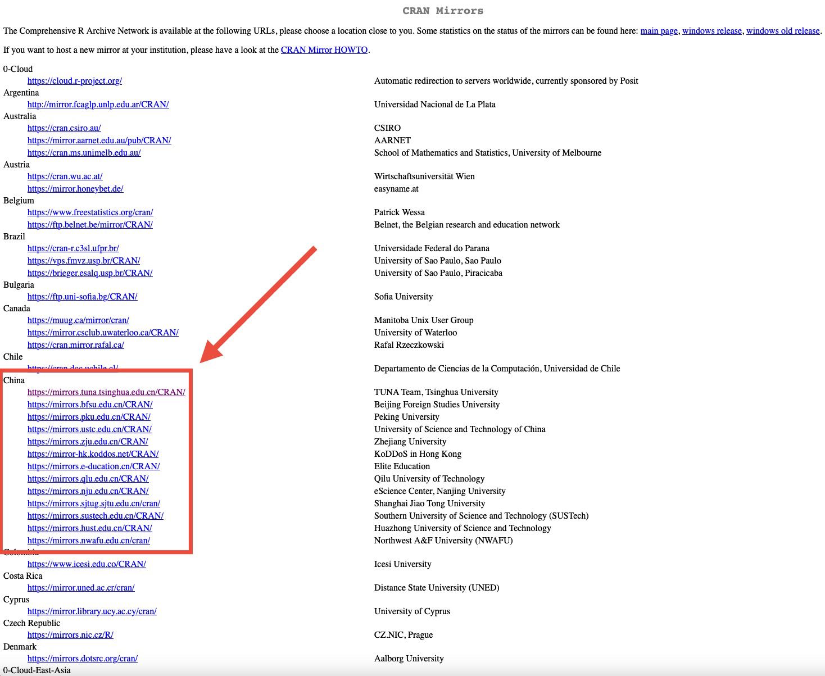Open the ftp.uni-sofia.bg Bulgaria mirror
Screen dimensions: 825x676
pyautogui.click(x=83, y=297)
